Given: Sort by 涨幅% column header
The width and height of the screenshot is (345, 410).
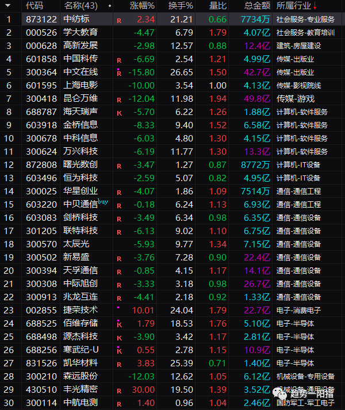Looking at the screenshot, I should [142, 6].
